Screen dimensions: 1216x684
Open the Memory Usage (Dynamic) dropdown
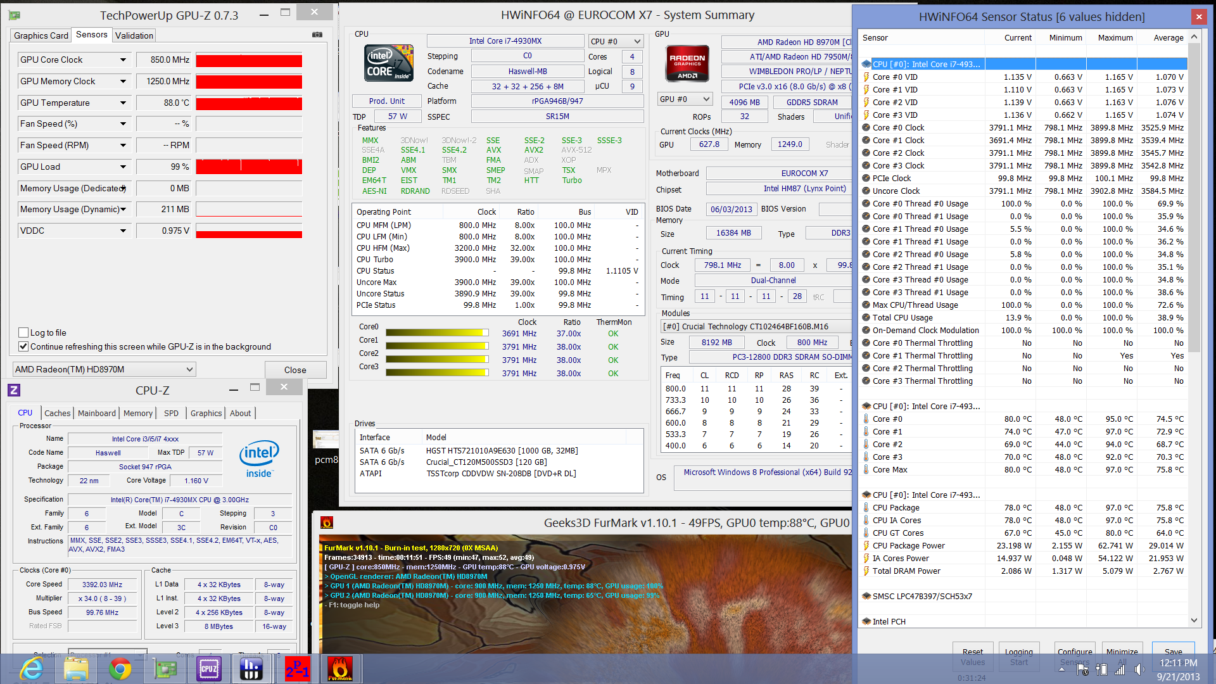point(123,209)
